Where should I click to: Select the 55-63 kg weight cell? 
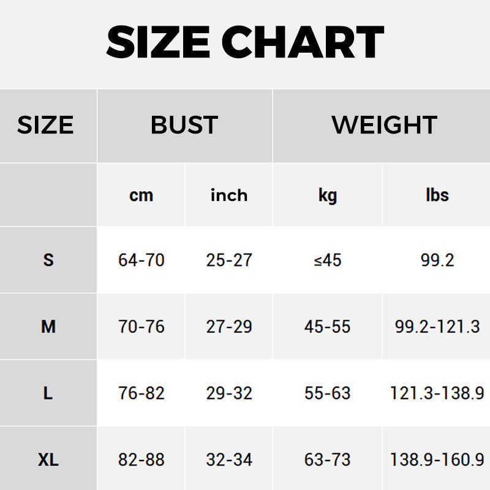pos(328,393)
